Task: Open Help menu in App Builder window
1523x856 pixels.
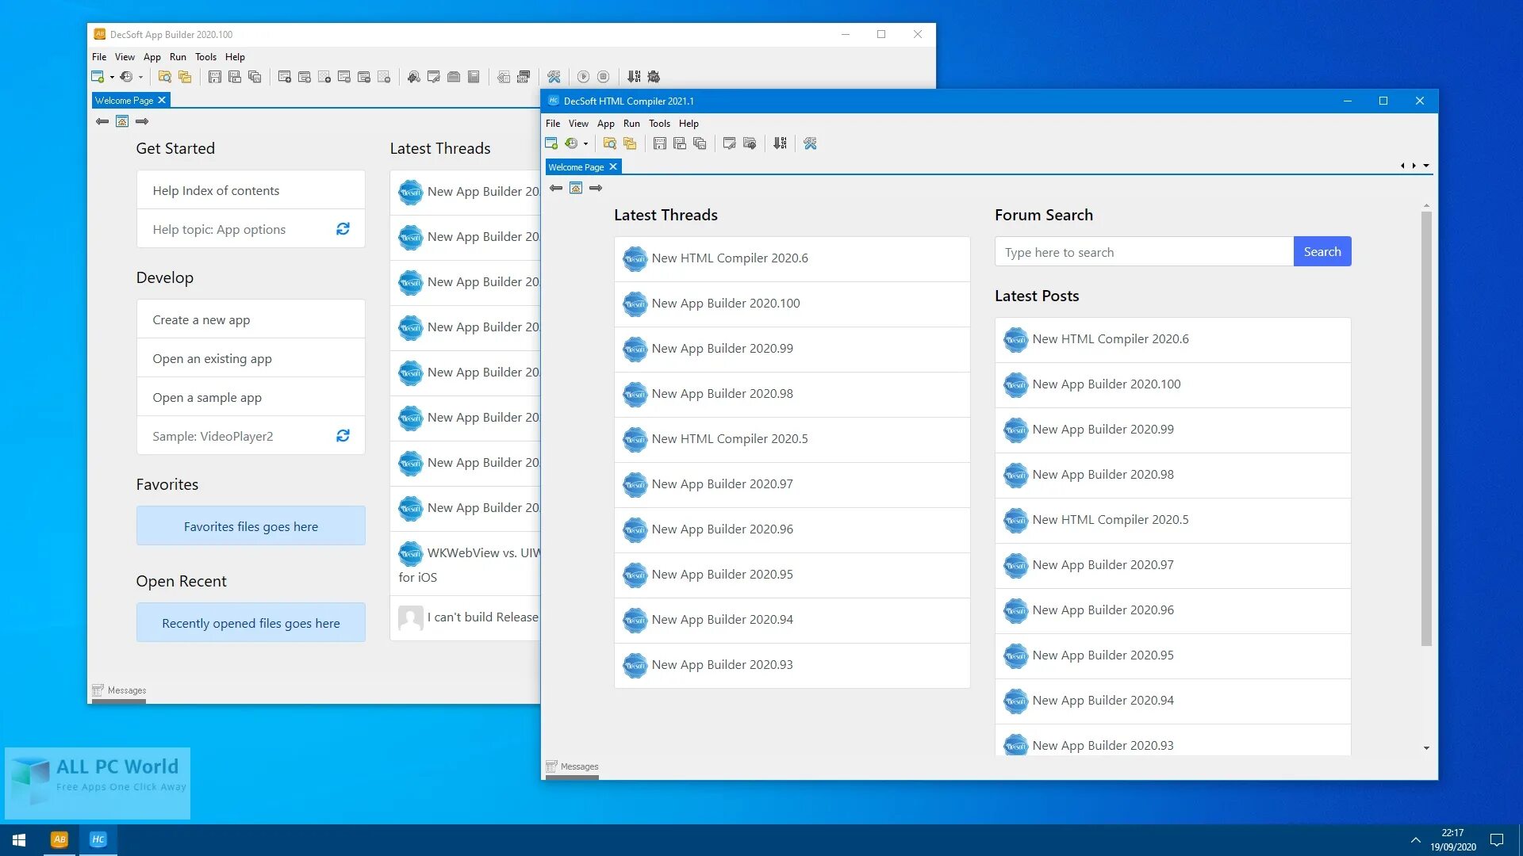Action: 235,57
